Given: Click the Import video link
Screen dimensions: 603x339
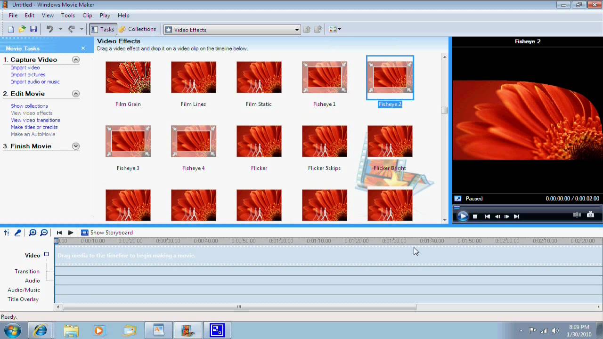Looking at the screenshot, I should point(25,68).
